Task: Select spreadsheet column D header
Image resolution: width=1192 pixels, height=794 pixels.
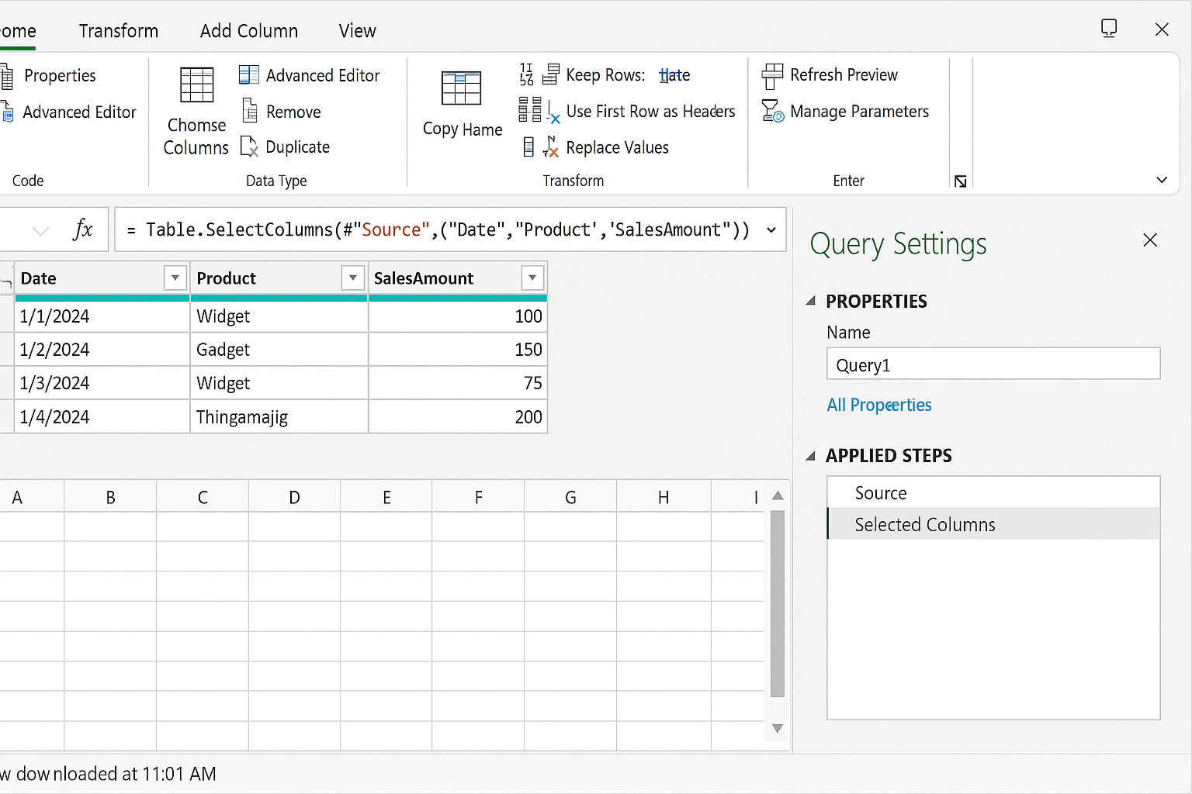Action: point(294,497)
